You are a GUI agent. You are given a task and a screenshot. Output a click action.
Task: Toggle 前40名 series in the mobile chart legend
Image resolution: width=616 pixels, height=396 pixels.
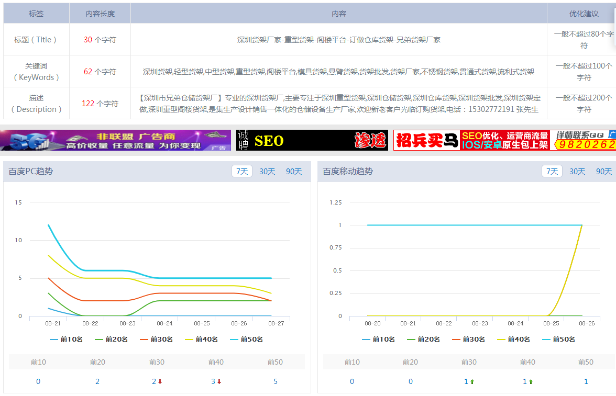pyautogui.click(x=513, y=340)
